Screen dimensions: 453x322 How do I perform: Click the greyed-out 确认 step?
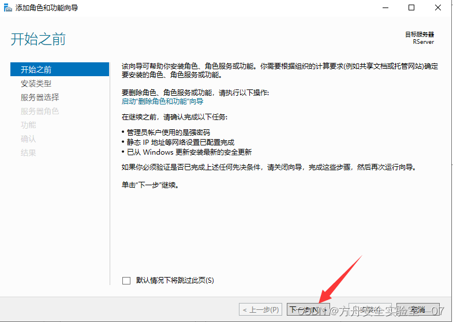(28, 139)
